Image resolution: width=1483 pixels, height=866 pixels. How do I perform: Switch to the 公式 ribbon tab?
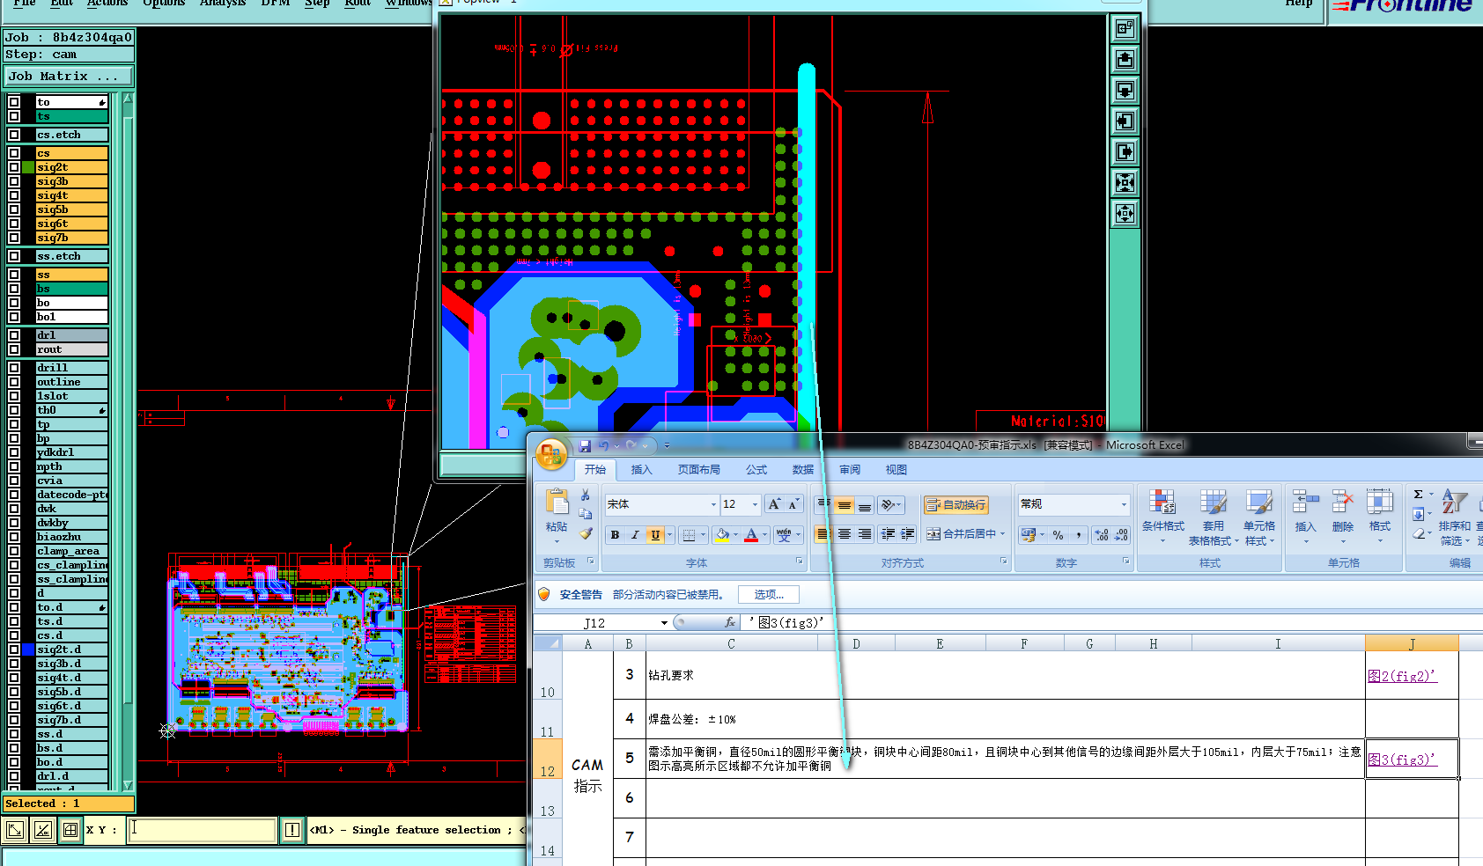(x=756, y=470)
